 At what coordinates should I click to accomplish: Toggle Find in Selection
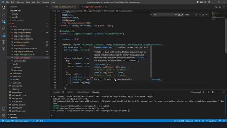(203, 15)
